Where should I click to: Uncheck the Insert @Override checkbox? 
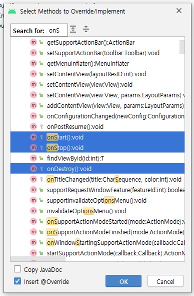click(x=17, y=281)
